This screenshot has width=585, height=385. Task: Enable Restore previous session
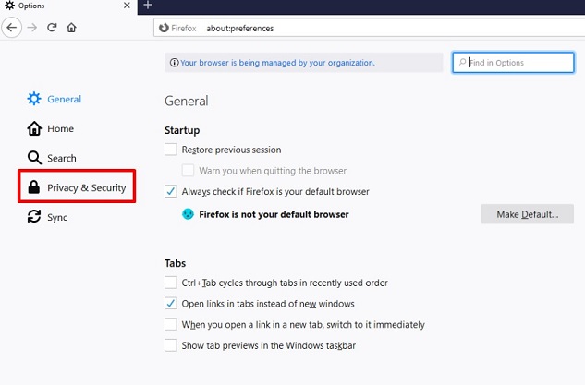click(x=171, y=150)
